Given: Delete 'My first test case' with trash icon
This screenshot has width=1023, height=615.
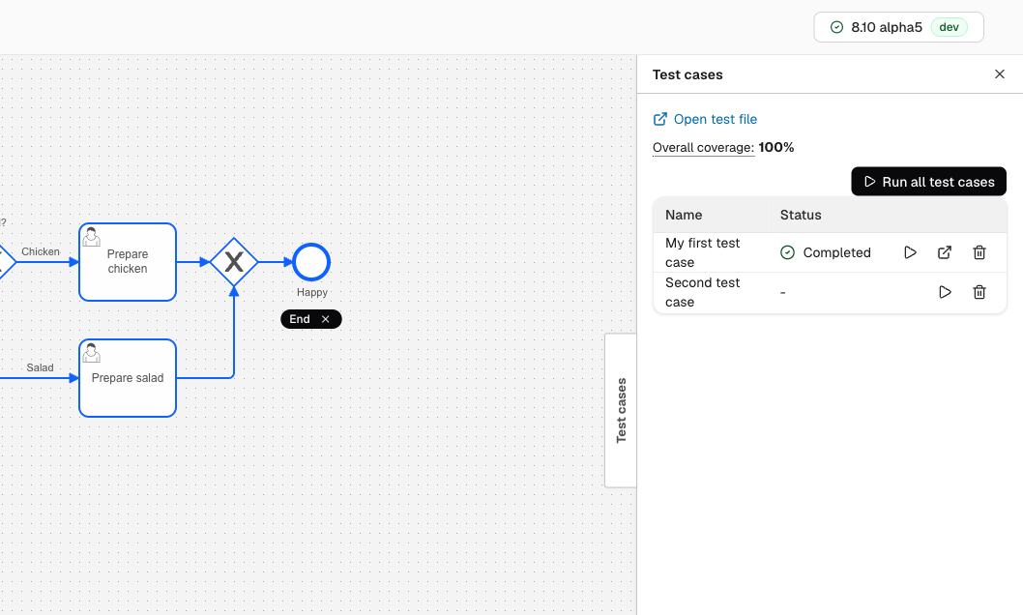Looking at the screenshot, I should tap(979, 252).
